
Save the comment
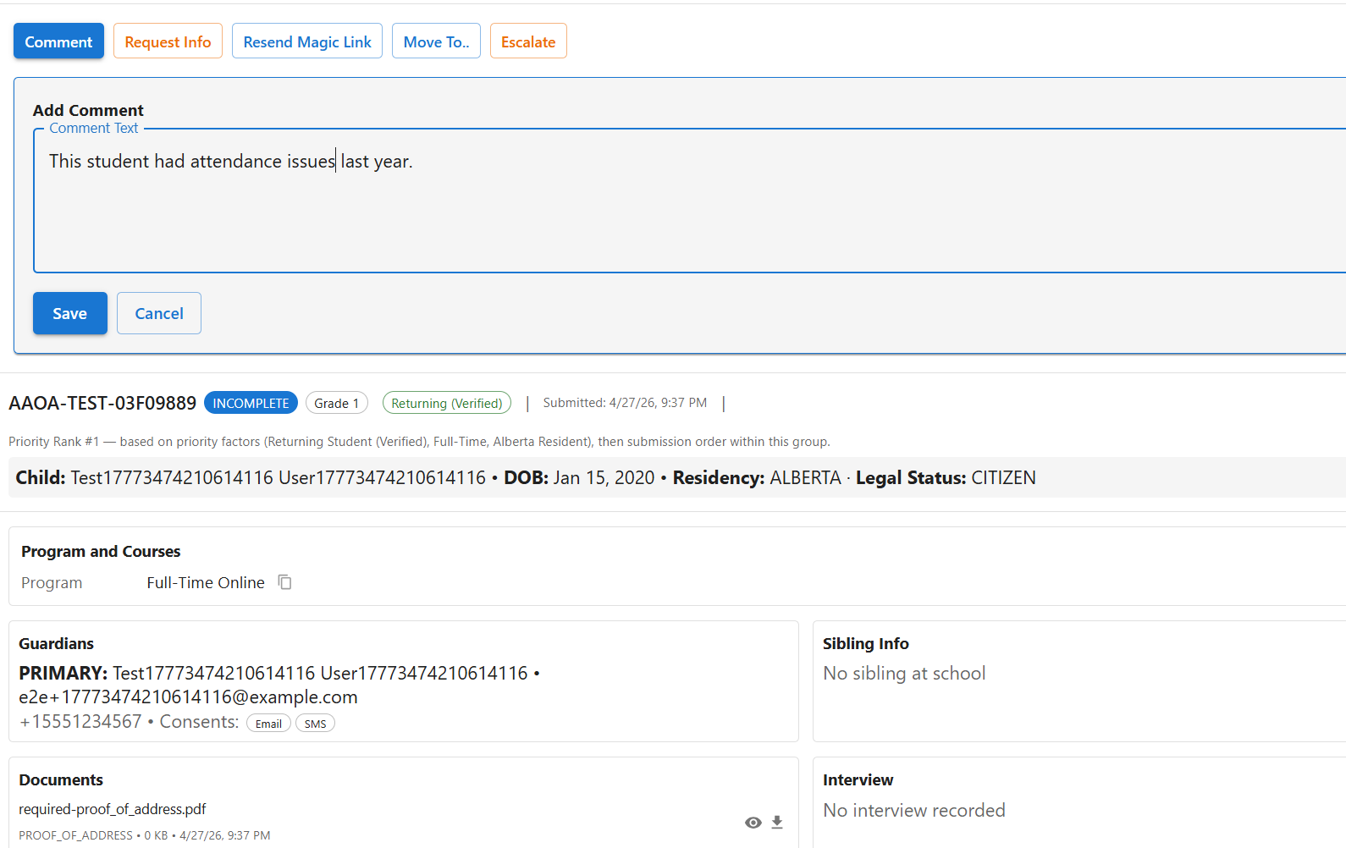point(70,313)
